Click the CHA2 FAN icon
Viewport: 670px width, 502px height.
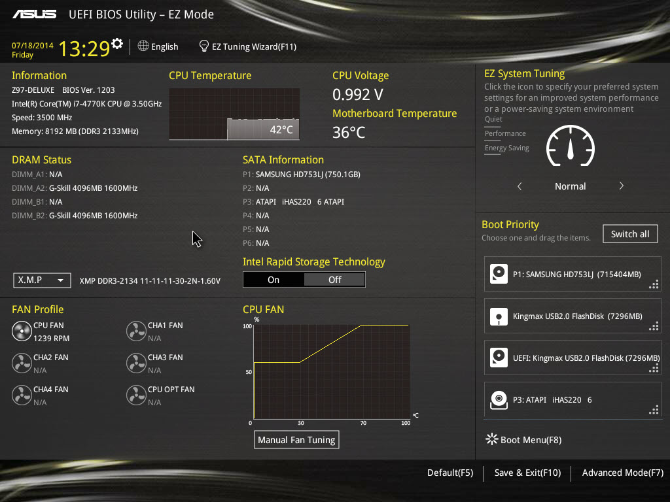coord(22,363)
